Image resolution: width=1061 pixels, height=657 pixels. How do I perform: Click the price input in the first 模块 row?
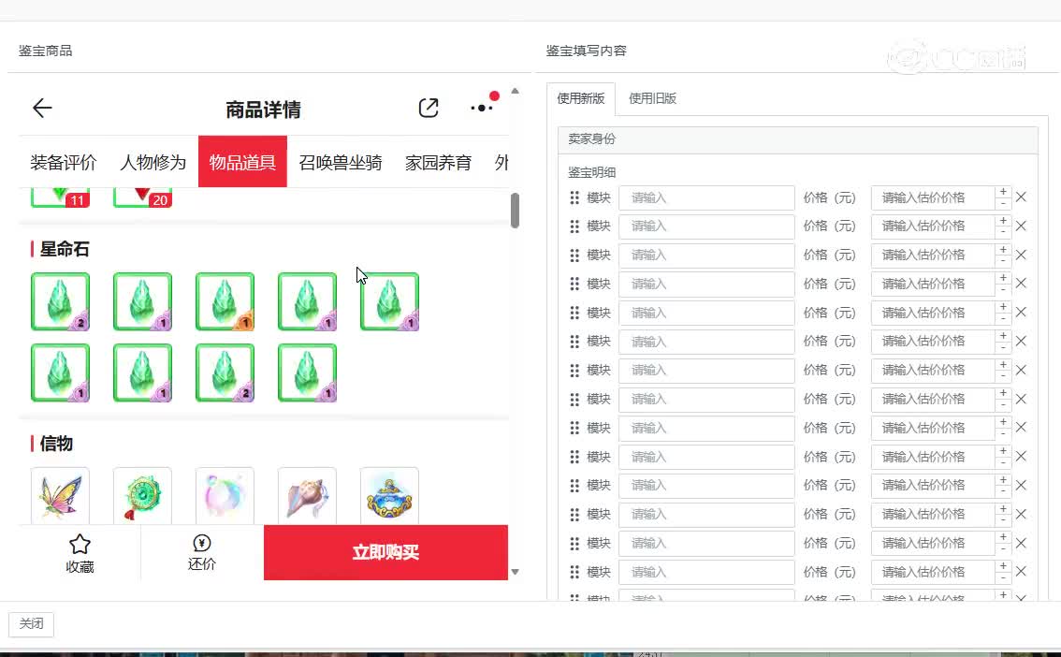coord(933,197)
